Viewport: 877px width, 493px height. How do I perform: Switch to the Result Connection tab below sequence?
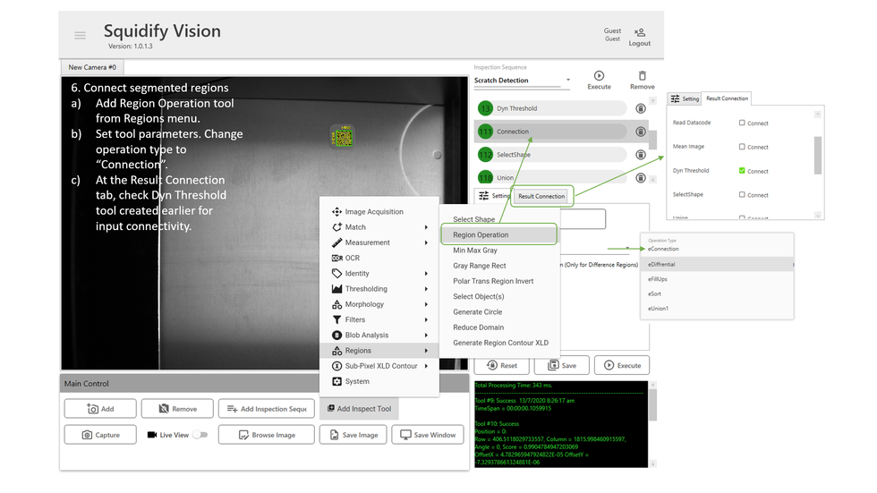(x=541, y=196)
